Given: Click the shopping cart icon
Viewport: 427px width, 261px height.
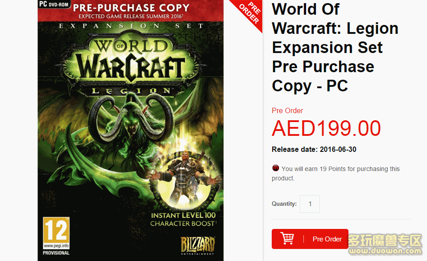Looking at the screenshot, I should (287, 238).
